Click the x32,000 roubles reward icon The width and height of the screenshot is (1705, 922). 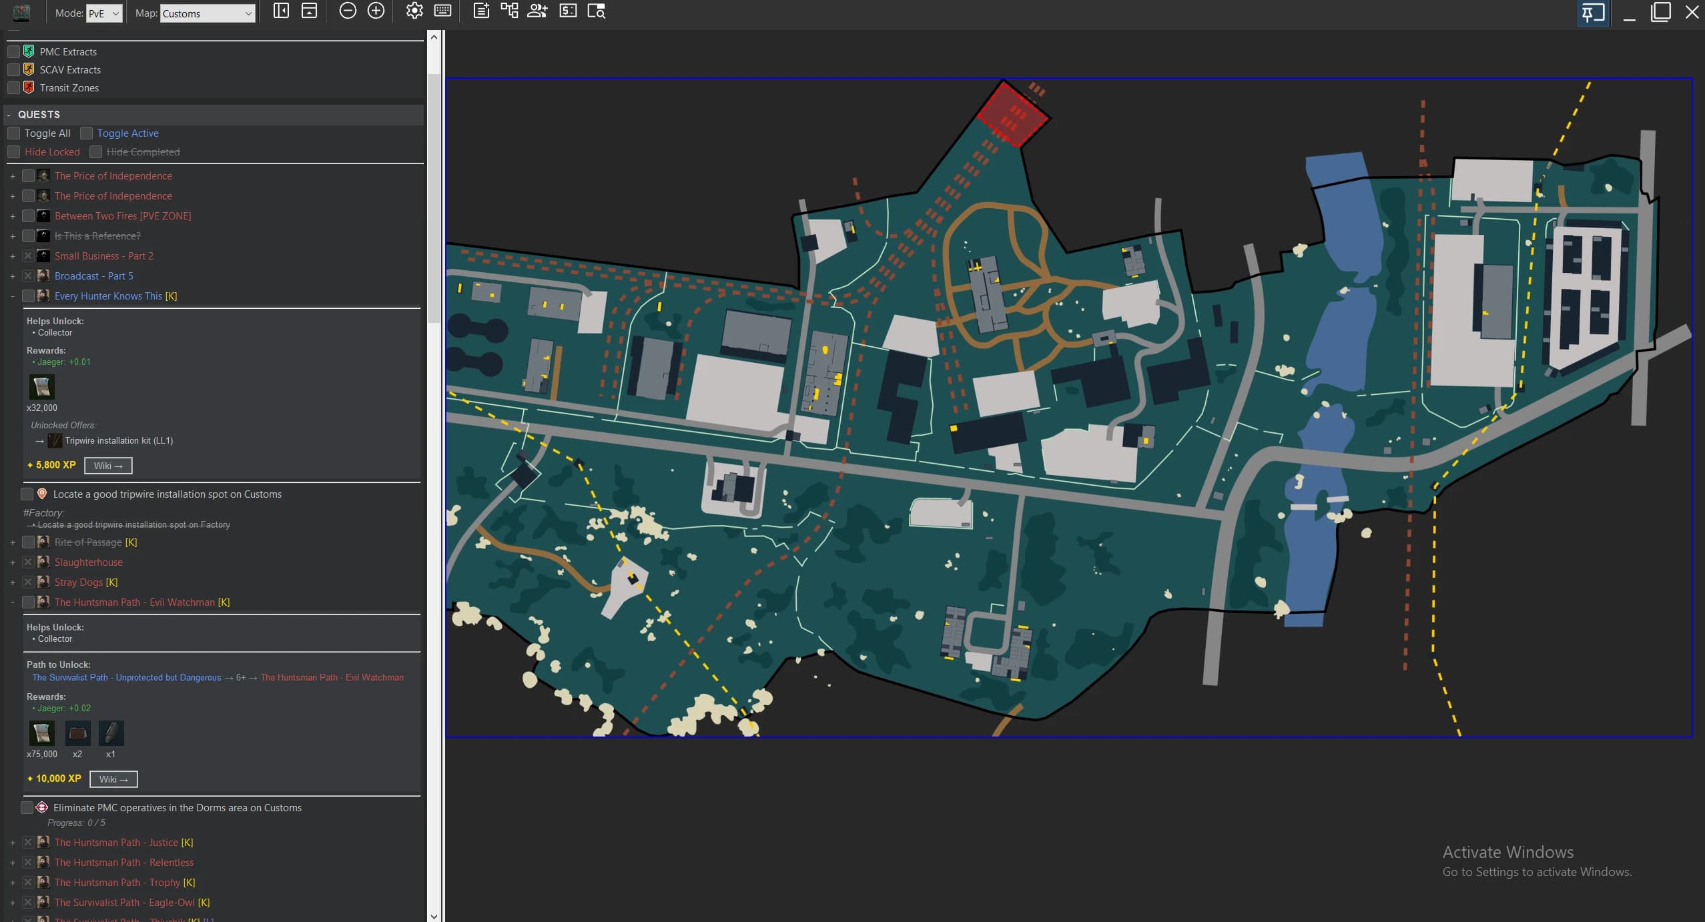pyautogui.click(x=41, y=387)
